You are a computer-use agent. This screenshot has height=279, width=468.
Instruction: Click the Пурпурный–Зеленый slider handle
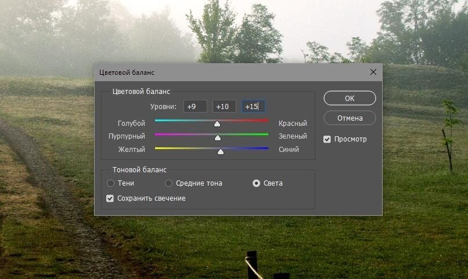[x=218, y=137]
